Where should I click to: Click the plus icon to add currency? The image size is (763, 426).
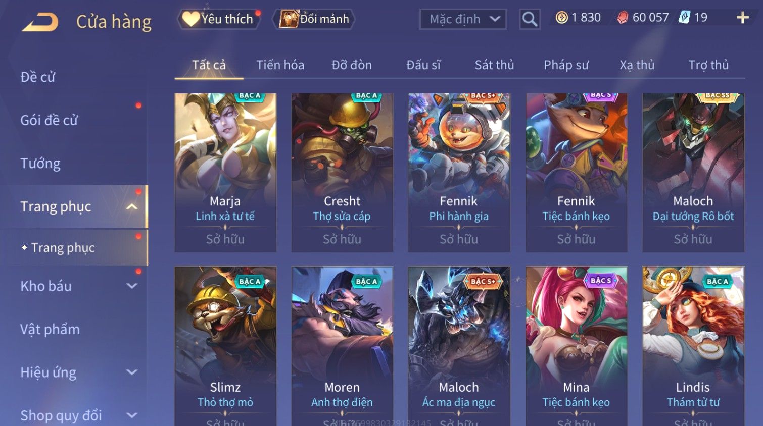pyautogui.click(x=742, y=18)
